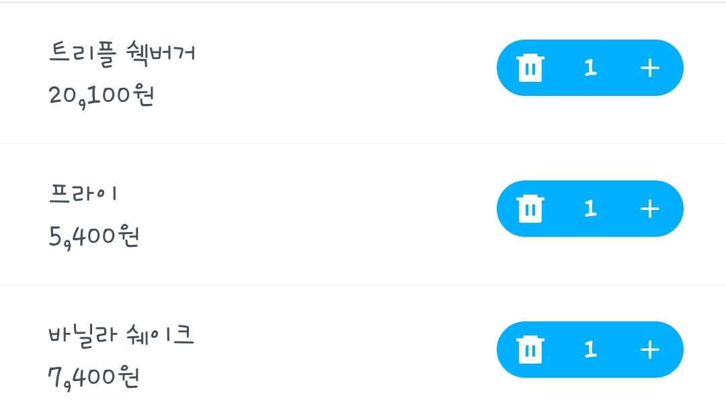Select the quantity number of 트리플 쉑버거
This screenshot has width=726, height=418.
point(590,68)
